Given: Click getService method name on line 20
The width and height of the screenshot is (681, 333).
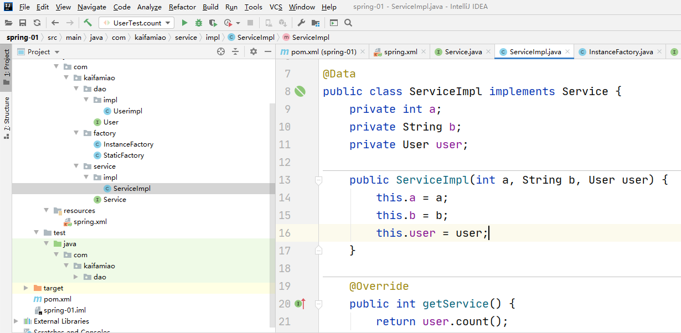Looking at the screenshot, I should tap(456, 304).
